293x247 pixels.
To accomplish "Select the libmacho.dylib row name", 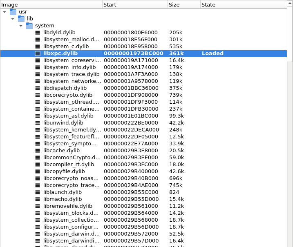I will tap(63, 199).
